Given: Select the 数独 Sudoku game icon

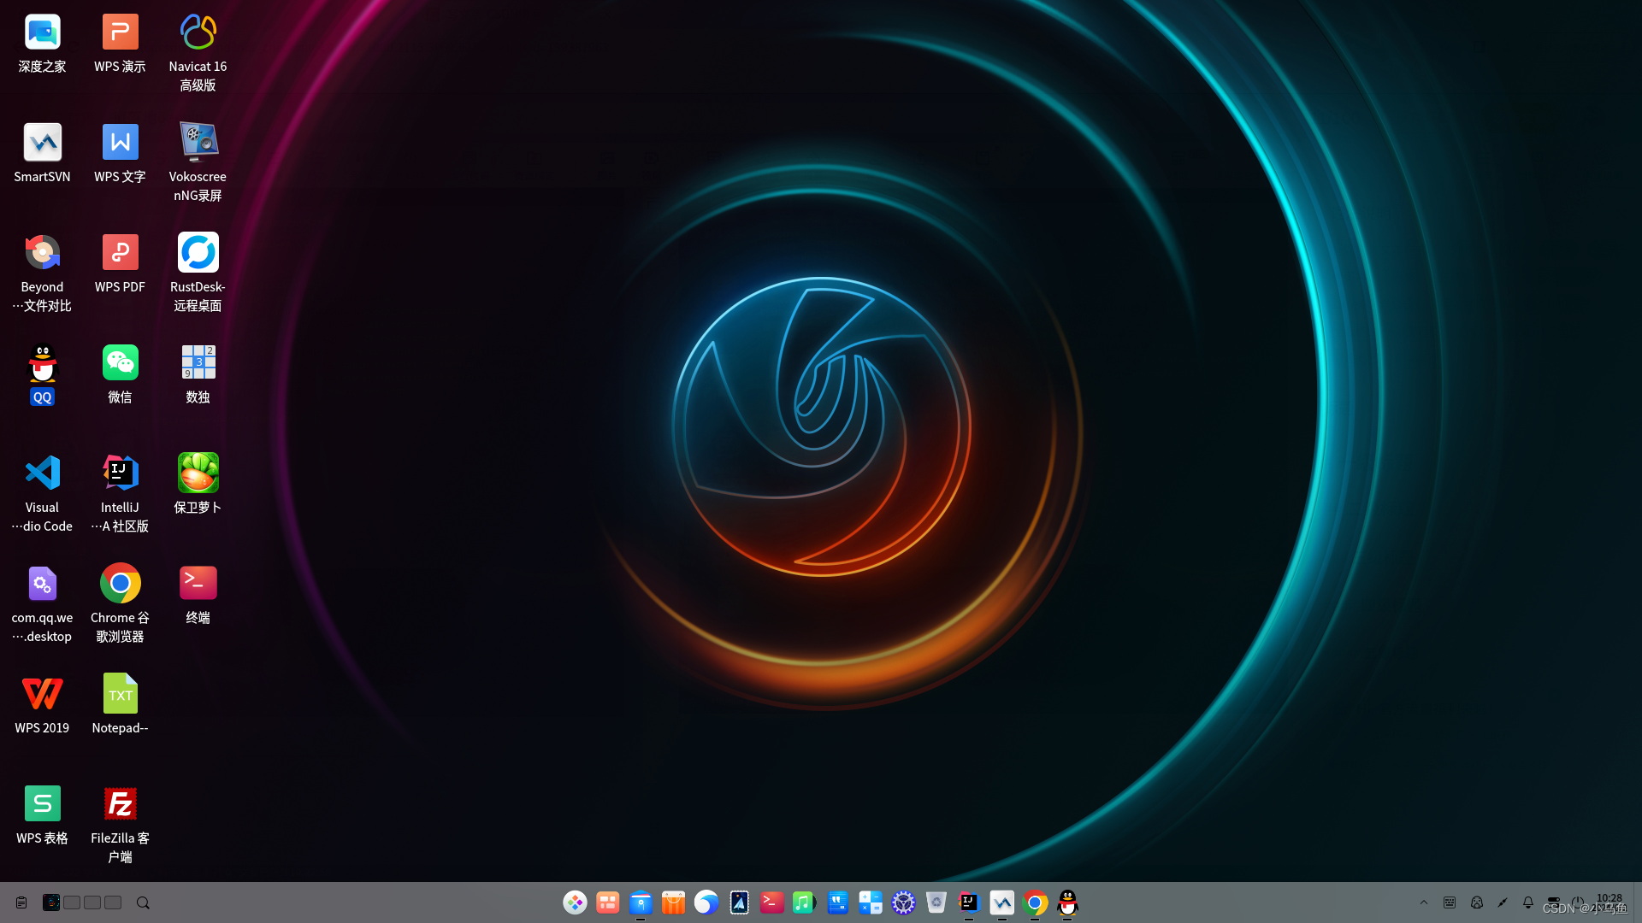Looking at the screenshot, I should [x=198, y=373].
